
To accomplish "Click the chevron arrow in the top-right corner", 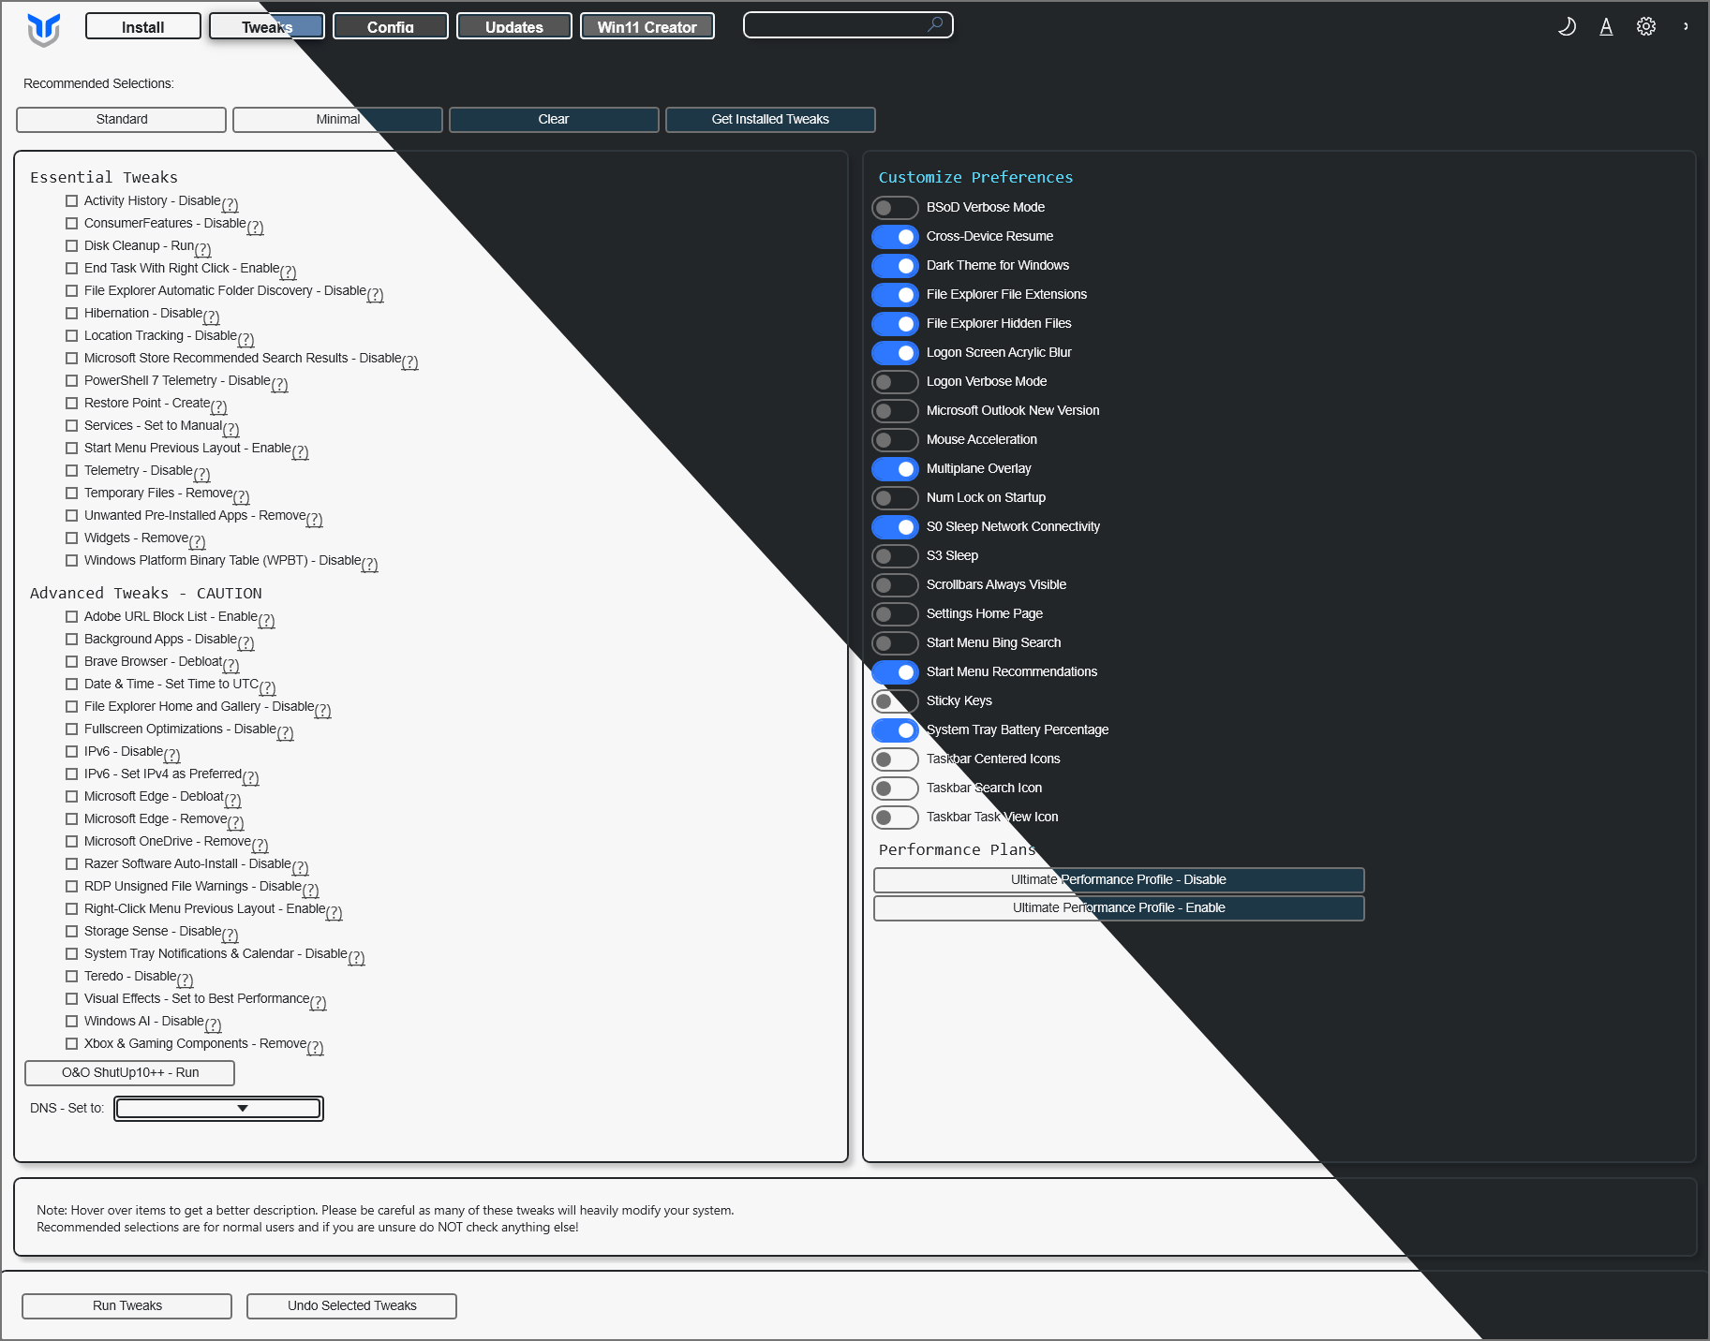I will (1686, 26).
